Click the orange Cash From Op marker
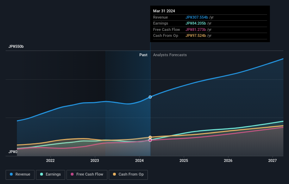 pyautogui.click(x=150, y=137)
